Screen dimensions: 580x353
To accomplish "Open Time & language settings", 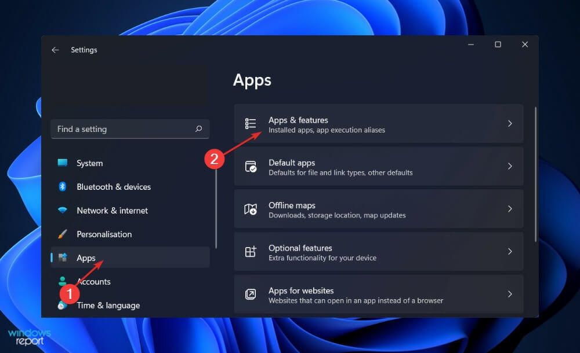I will (130, 305).
